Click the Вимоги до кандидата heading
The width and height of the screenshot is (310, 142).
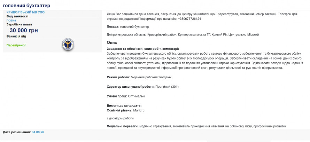[x=124, y=106]
